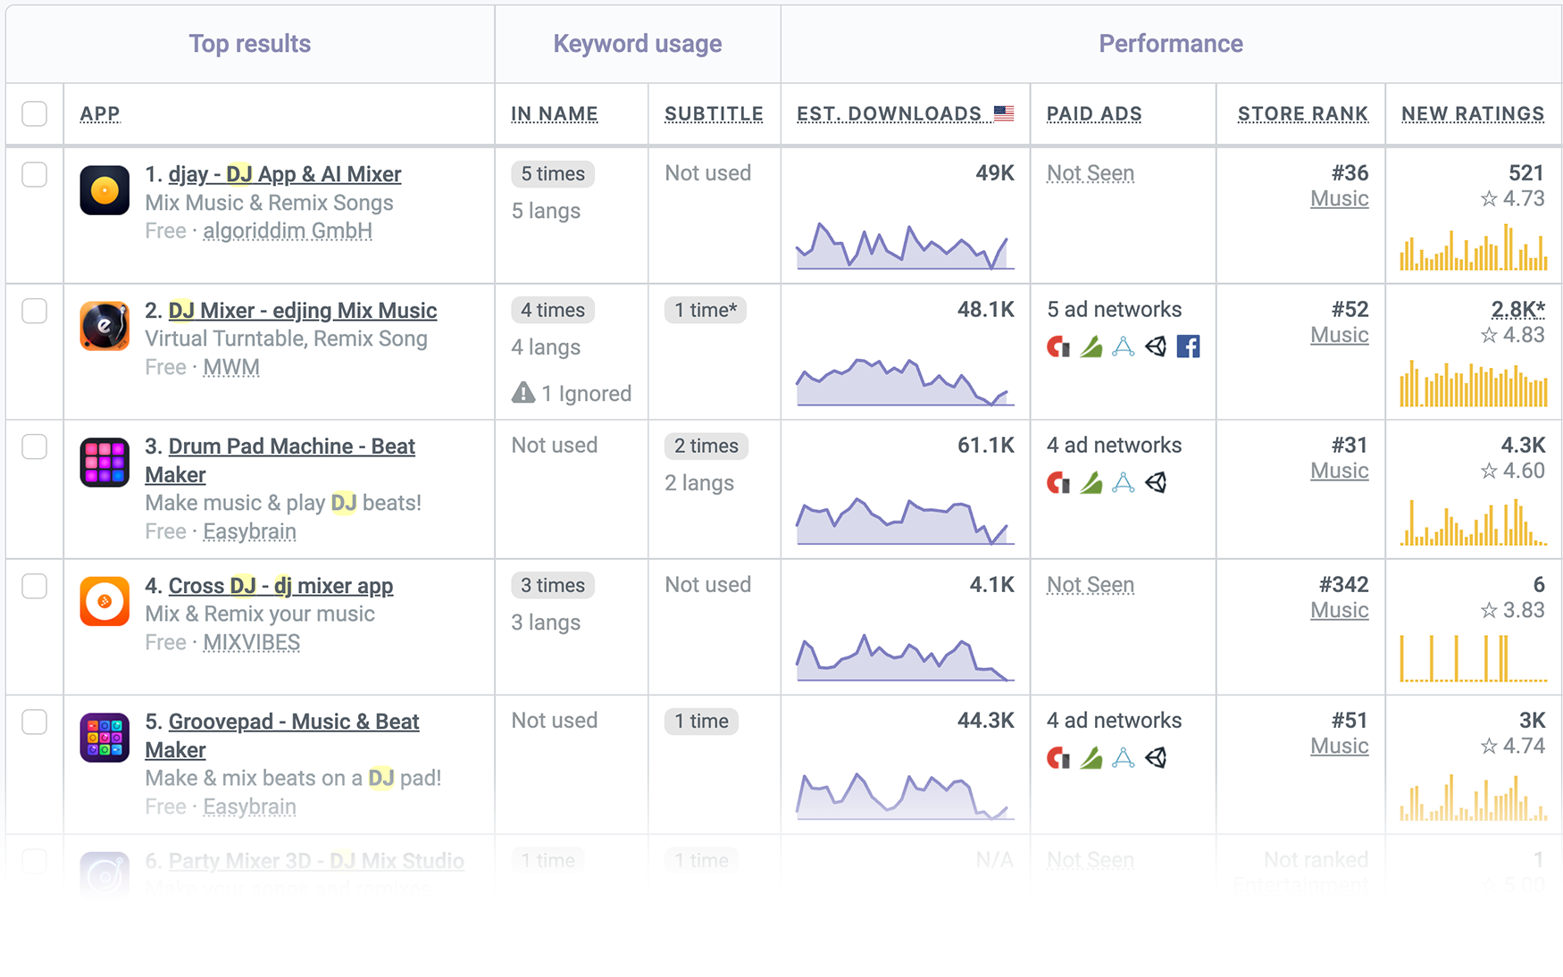Image resolution: width=1563 pixels, height=977 pixels.
Task: Click the green ad network icon in Groovepad row
Action: (1091, 758)
